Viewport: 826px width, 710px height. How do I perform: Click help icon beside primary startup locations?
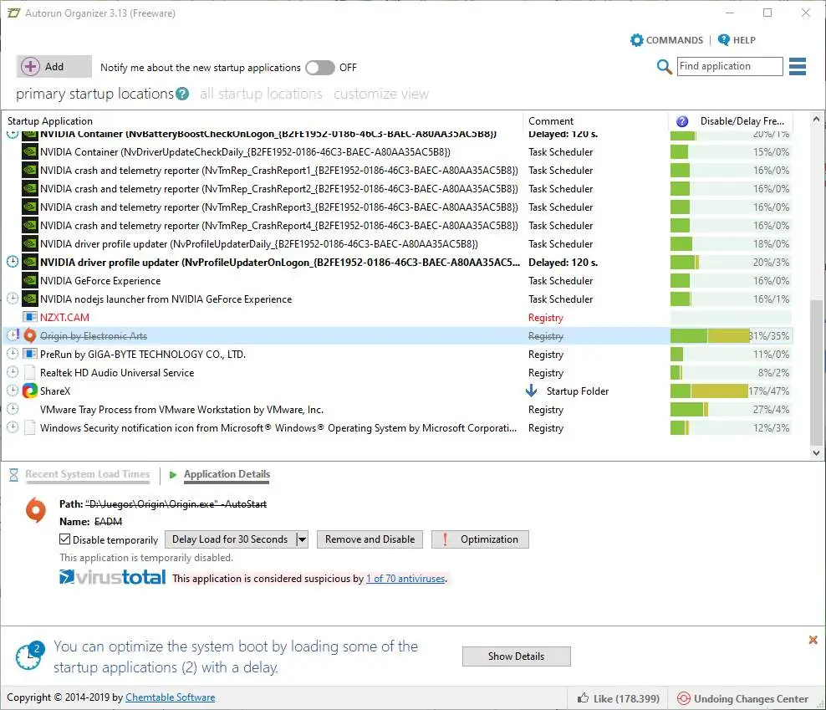[x=182, y=94]
